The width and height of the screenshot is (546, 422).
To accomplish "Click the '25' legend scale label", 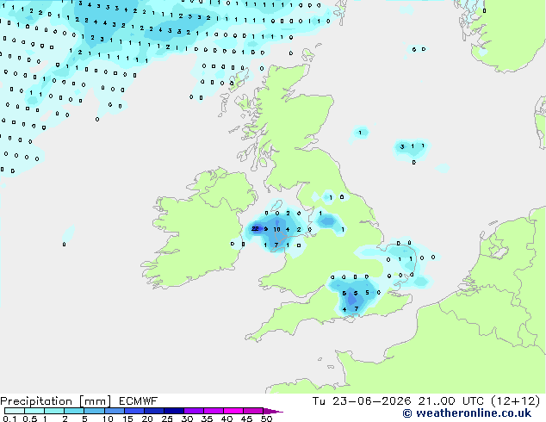I will tap(167, 419).
